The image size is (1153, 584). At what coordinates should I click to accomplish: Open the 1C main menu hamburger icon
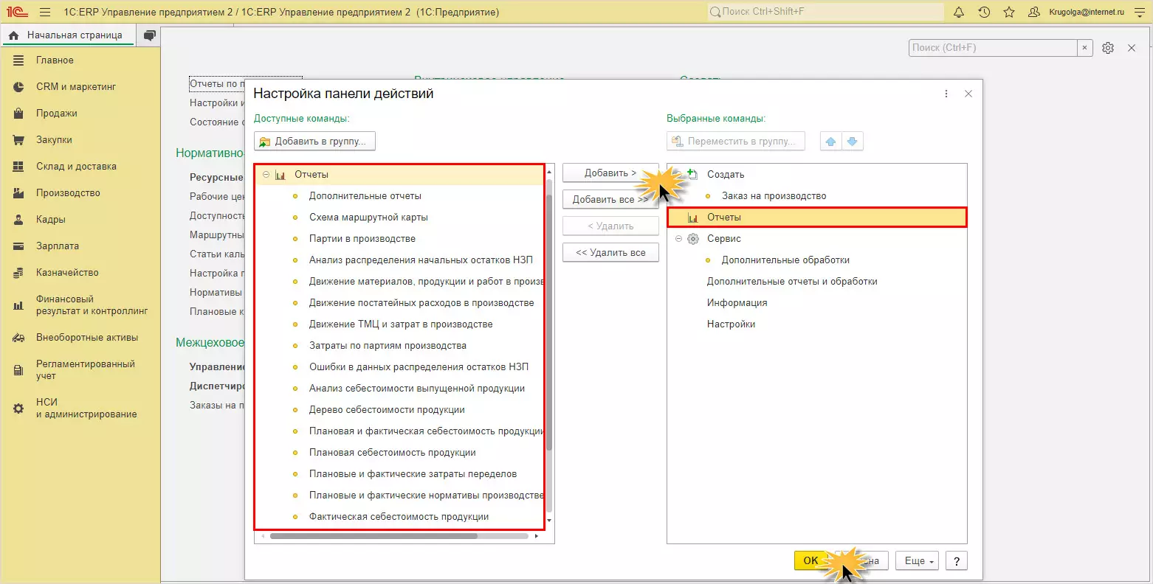[46, 12]
